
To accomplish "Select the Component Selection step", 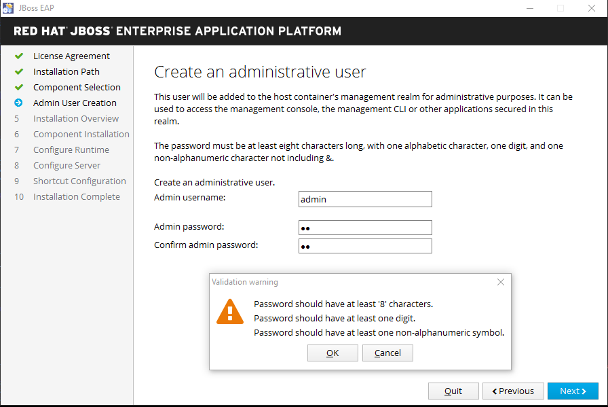I will pos(77,88).
